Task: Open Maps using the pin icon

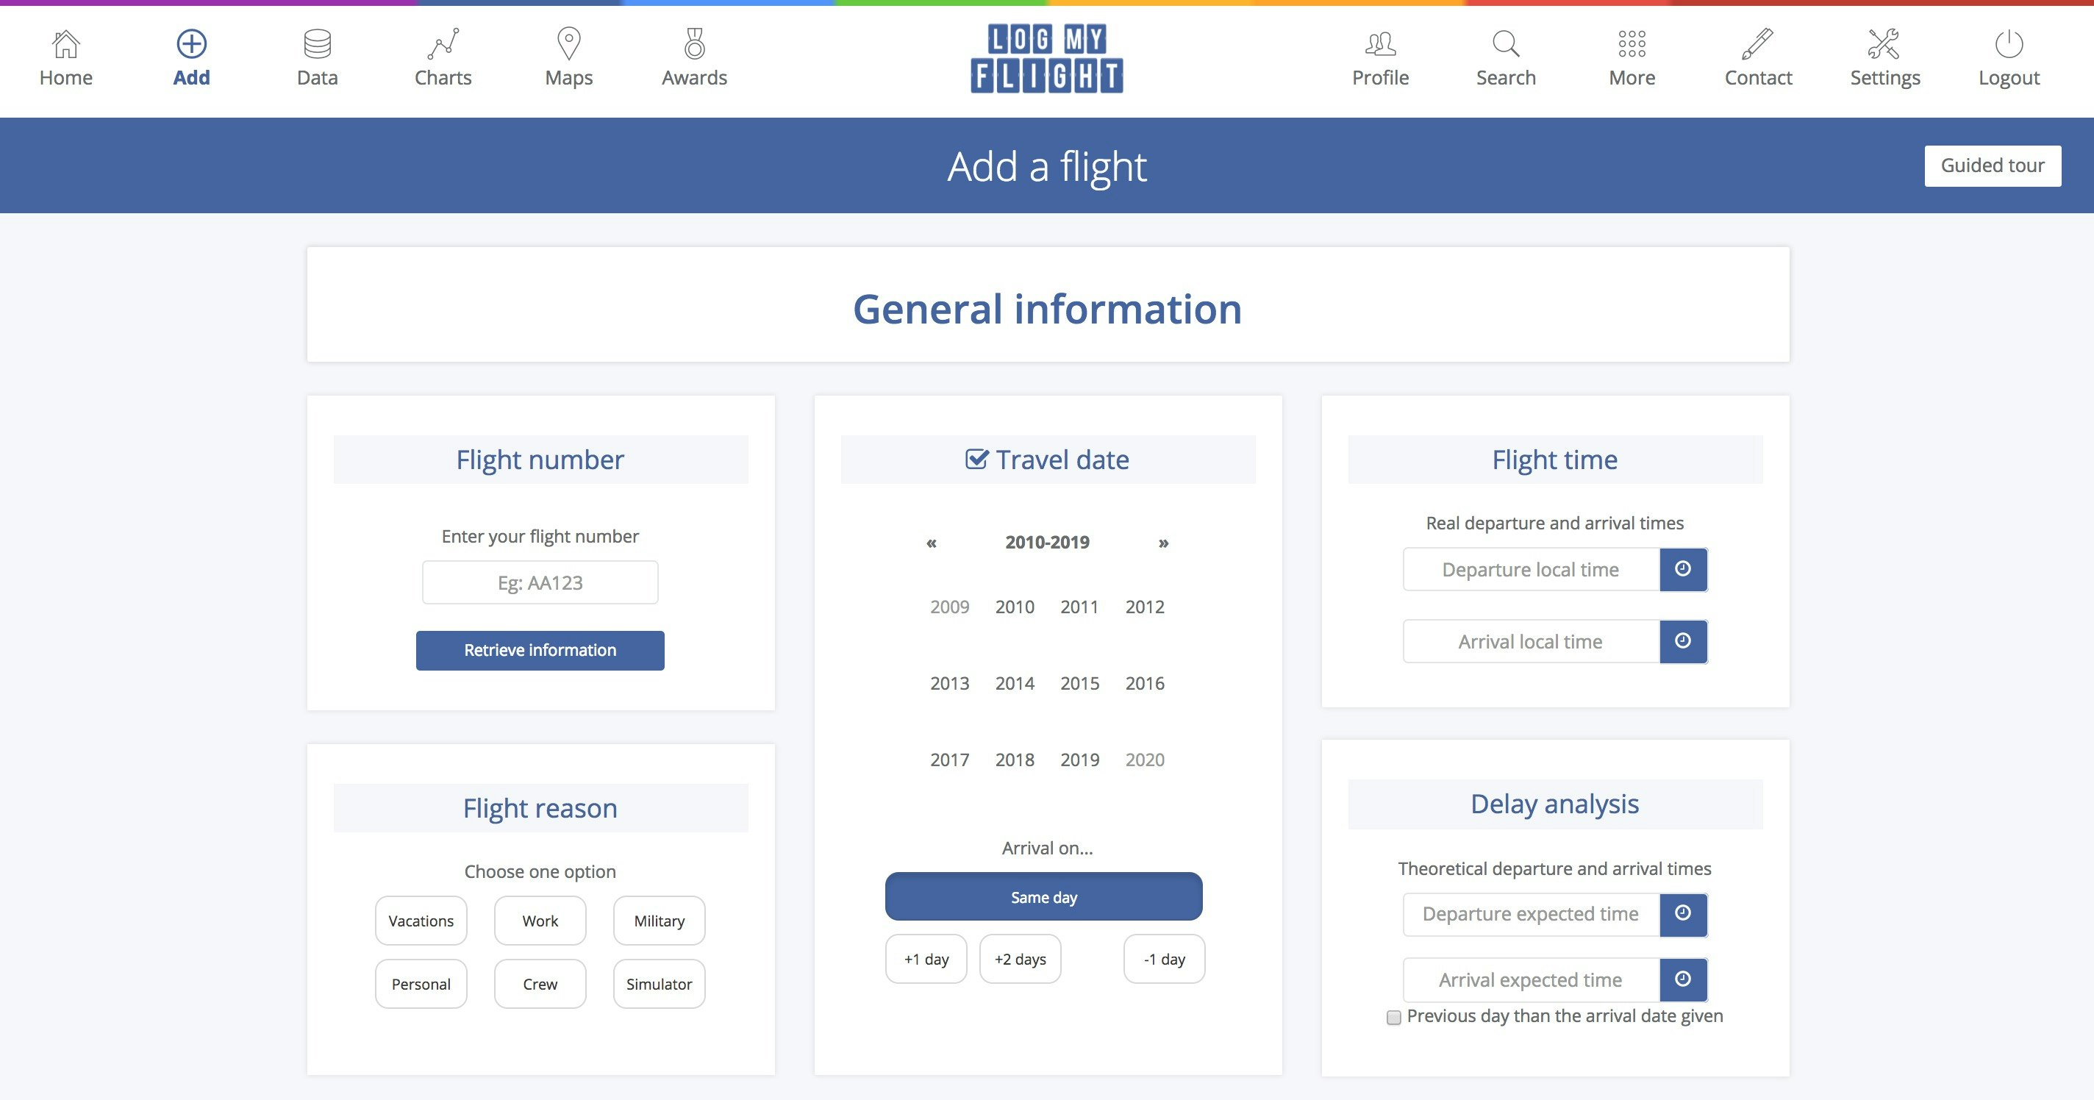Action: (568, 45)
